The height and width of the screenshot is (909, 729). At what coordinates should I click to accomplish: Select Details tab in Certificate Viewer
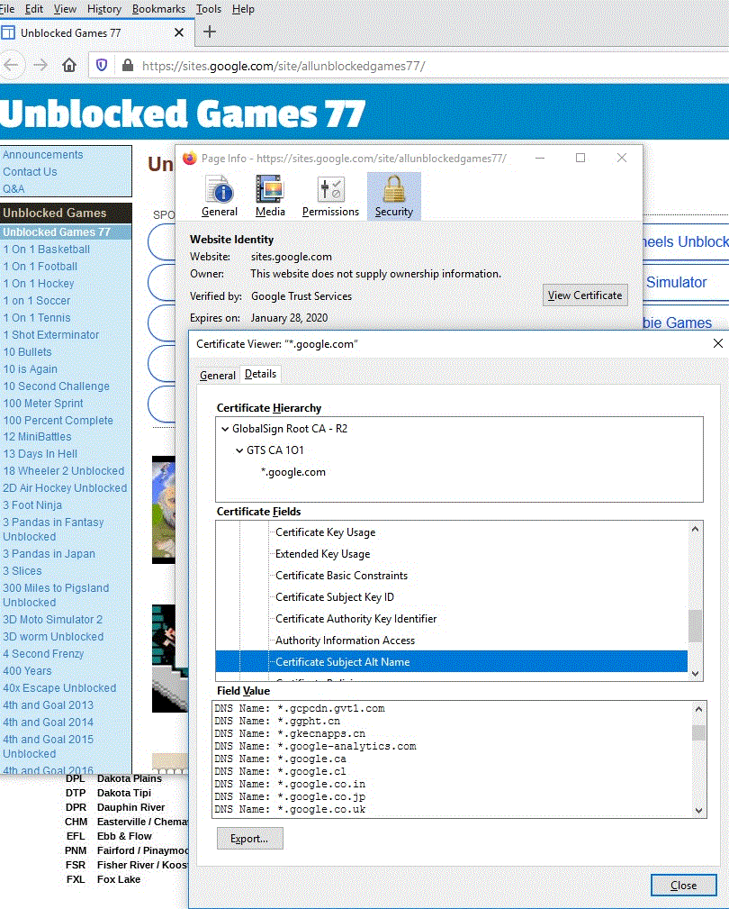click(261, 374)
